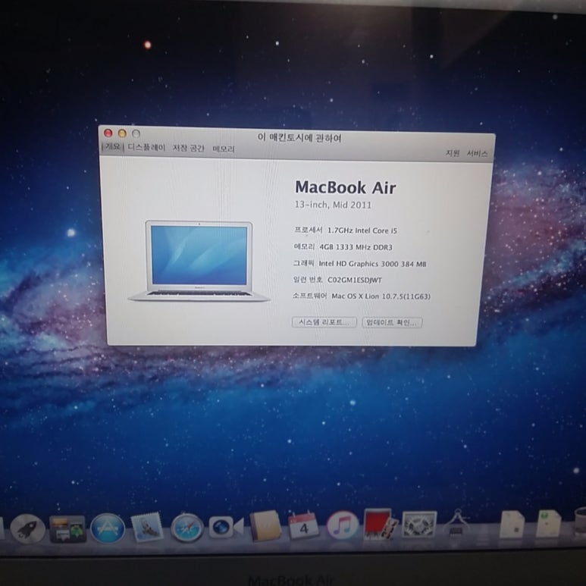The width and height of the screenshot is (586, 586).
Task: Select the 개요 tab
Action: click(112, 146)
